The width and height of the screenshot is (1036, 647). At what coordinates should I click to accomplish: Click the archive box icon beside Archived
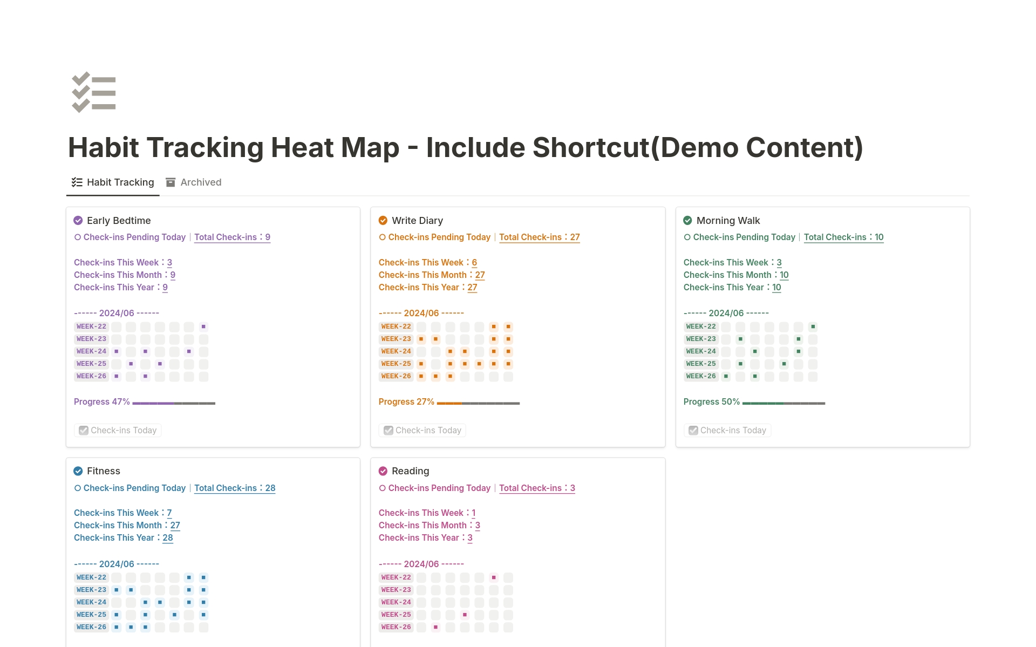(171, 182)
